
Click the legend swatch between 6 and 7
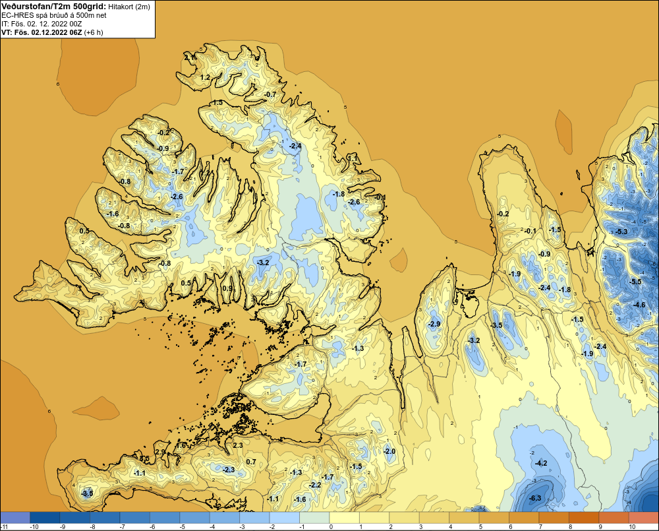coord(524,517)
